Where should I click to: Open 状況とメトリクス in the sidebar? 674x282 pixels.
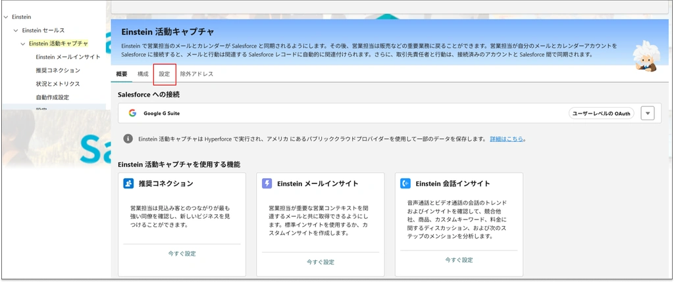[58, 84]
